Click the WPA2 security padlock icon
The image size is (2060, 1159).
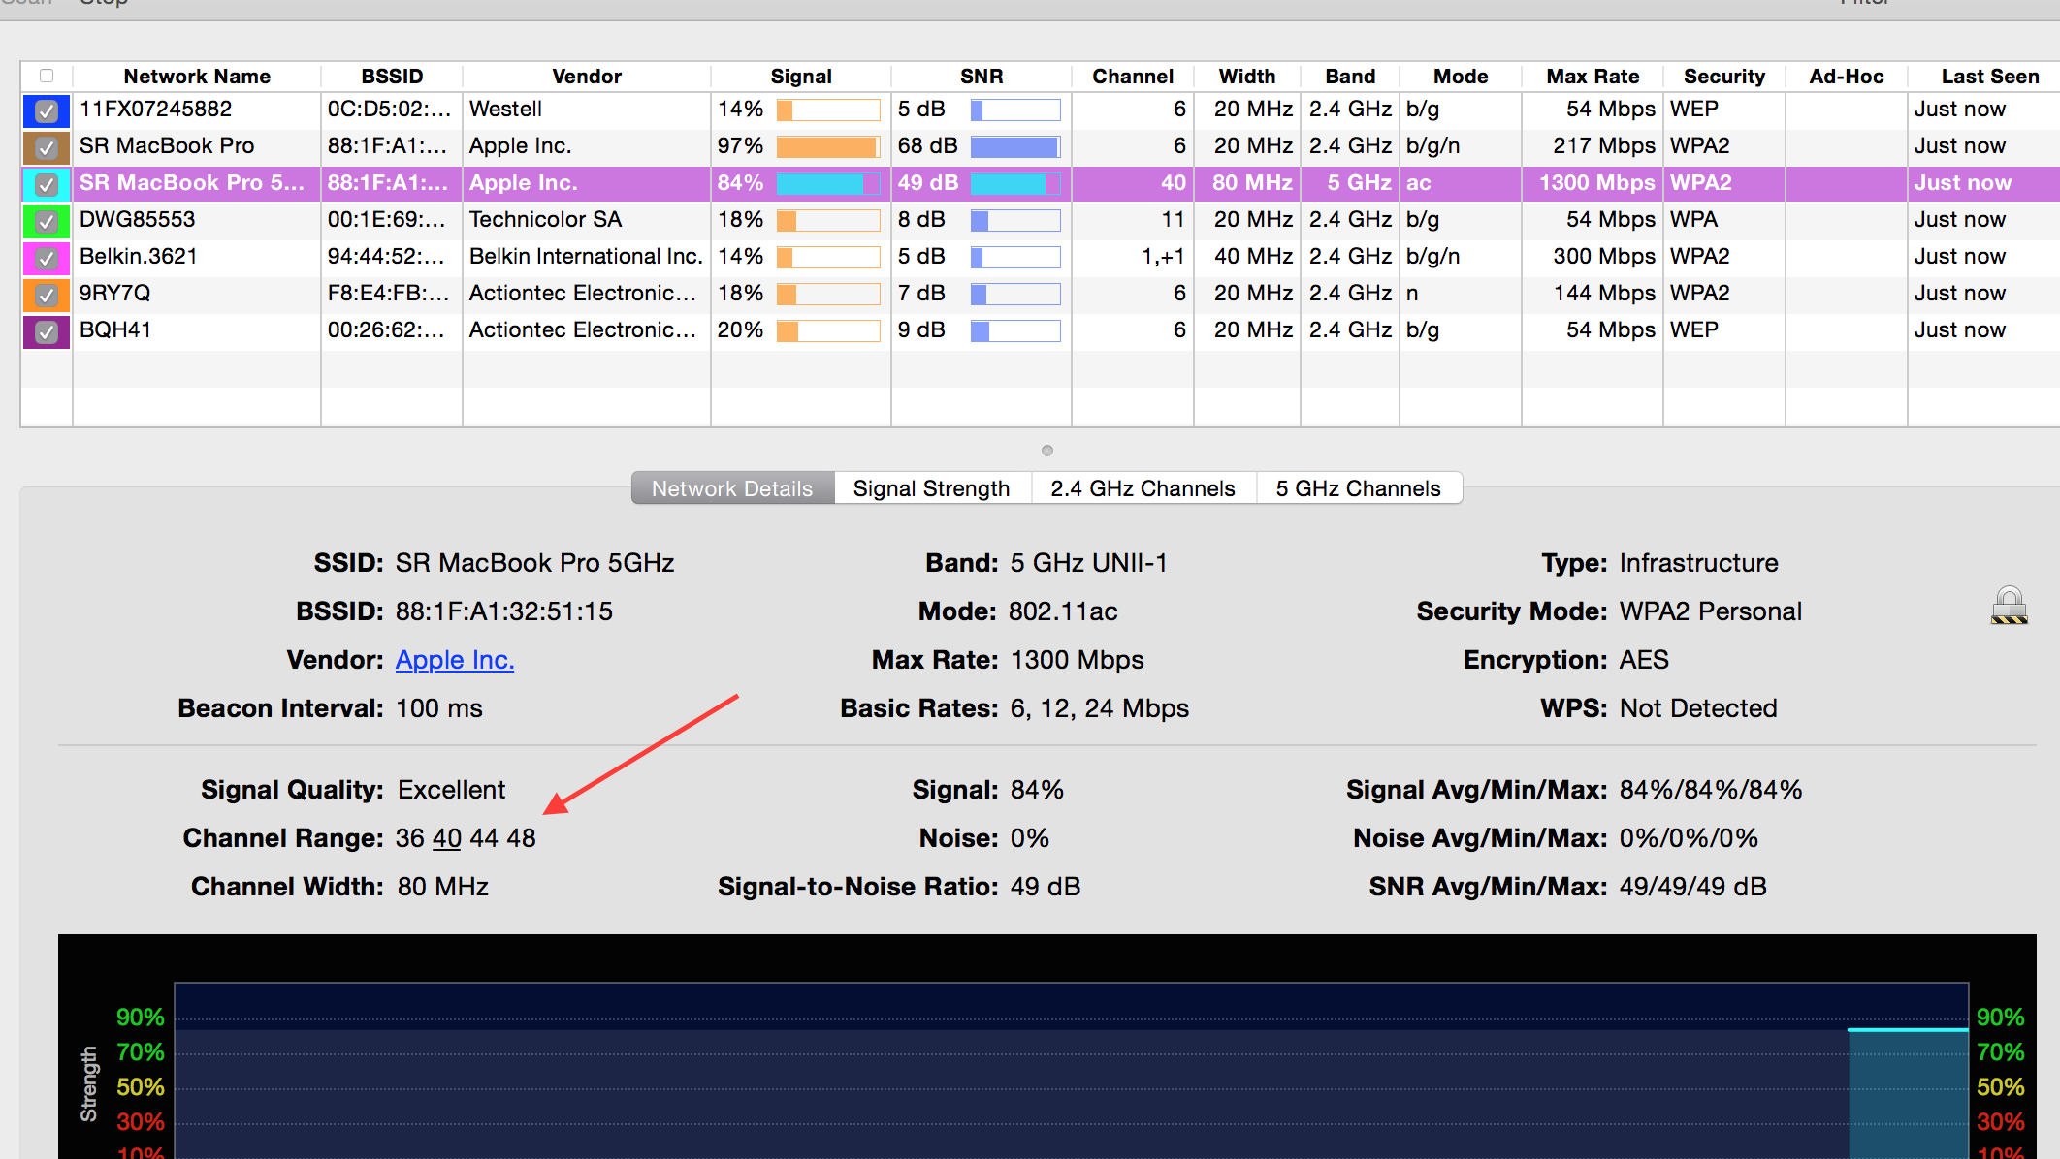pos(2009,606)
